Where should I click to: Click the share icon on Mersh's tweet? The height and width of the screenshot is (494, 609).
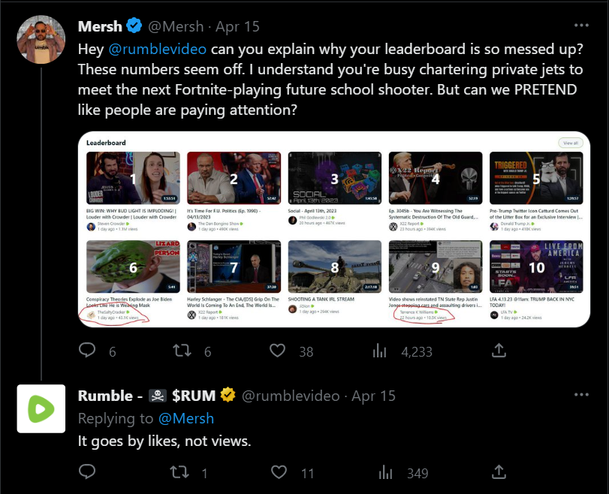click(499, 349)
